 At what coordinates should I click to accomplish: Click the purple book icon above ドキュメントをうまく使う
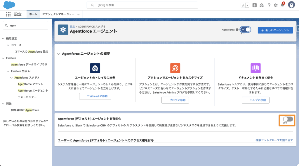pyautogui.click(x=255, y=68)
